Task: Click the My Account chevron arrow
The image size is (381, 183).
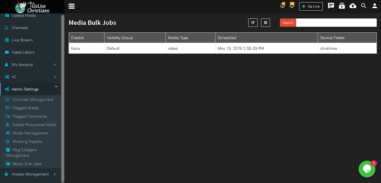Action: [x=55, y=65]
